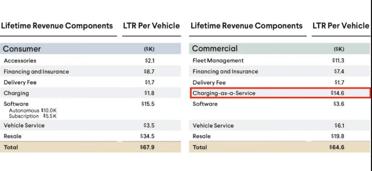Select Consumer Vehicle Service $3.5 value
This screenshot has height=171, width=372.
(149, 126)
